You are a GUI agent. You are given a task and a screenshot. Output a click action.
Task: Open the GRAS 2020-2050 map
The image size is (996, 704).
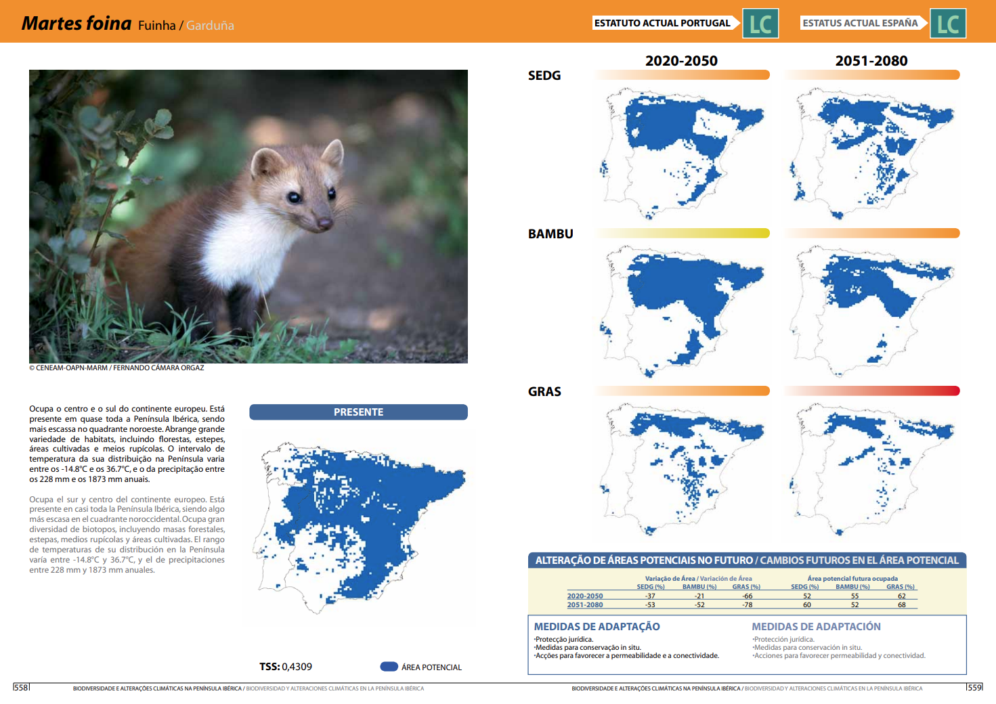pos(682,469)
